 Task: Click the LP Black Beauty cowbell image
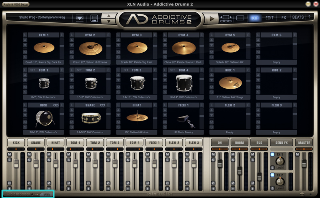click(186, 121)
